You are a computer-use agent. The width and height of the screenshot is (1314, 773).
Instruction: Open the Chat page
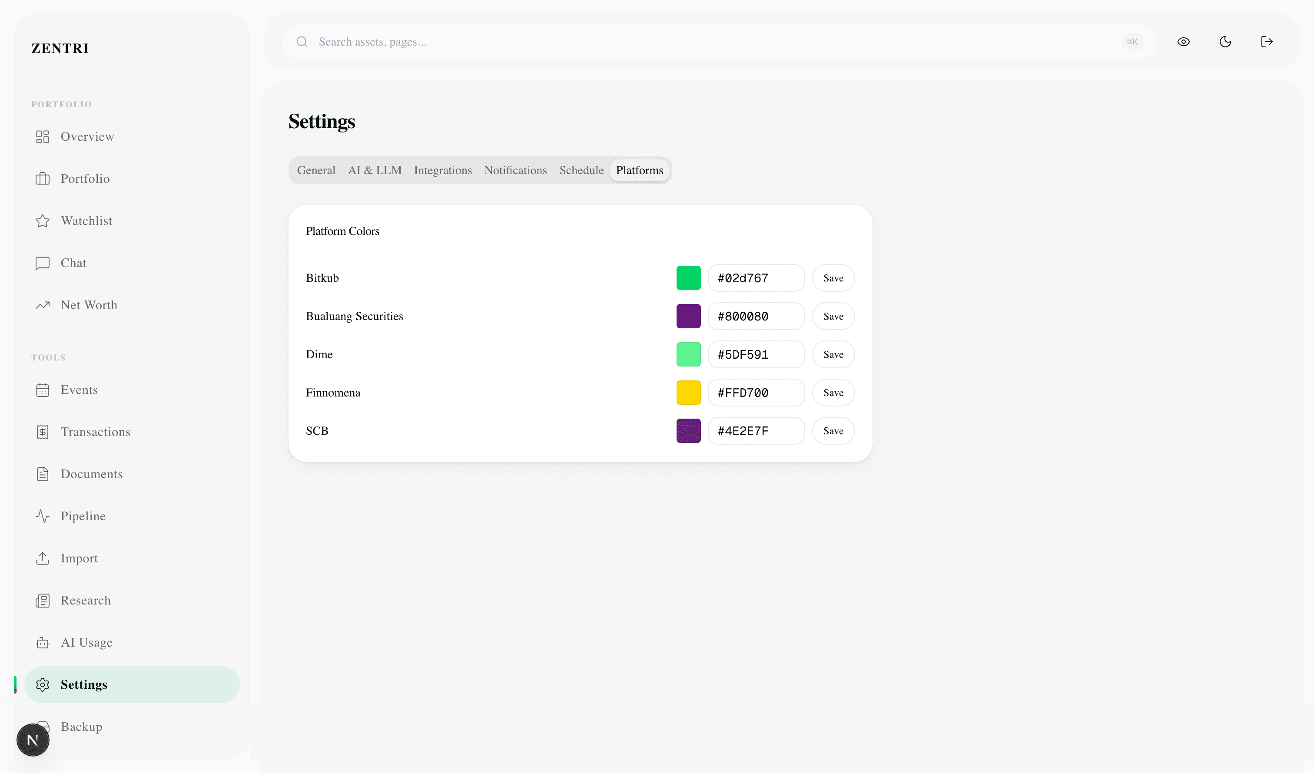(x=131, y=263)
